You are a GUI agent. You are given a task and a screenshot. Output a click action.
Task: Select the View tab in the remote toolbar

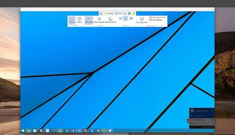pyautogui.click(x=119, y=13)
